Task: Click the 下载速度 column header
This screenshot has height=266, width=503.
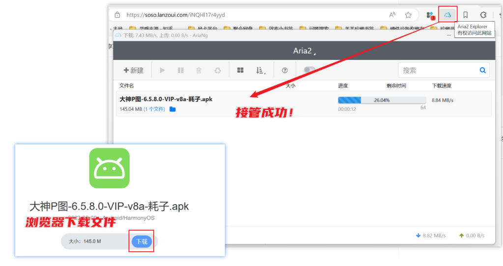Action: tap(442, 85)
